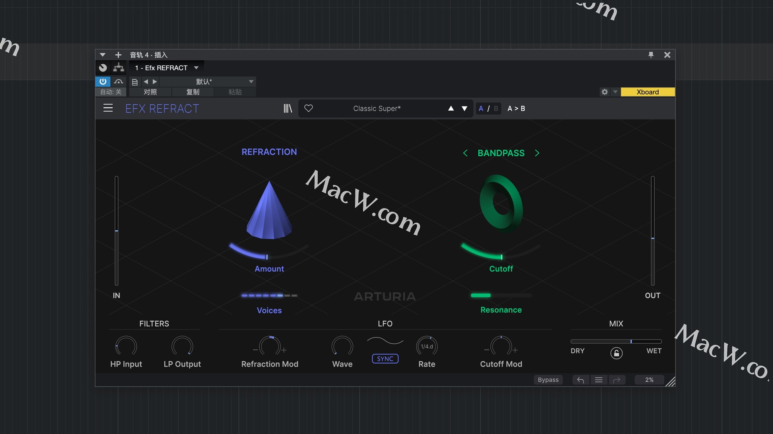Image resolution: width=773 pixels, height=434 pixels.
Task: Click the LFO waveform display
Action: pyautogui.click(x=385, y=341)
